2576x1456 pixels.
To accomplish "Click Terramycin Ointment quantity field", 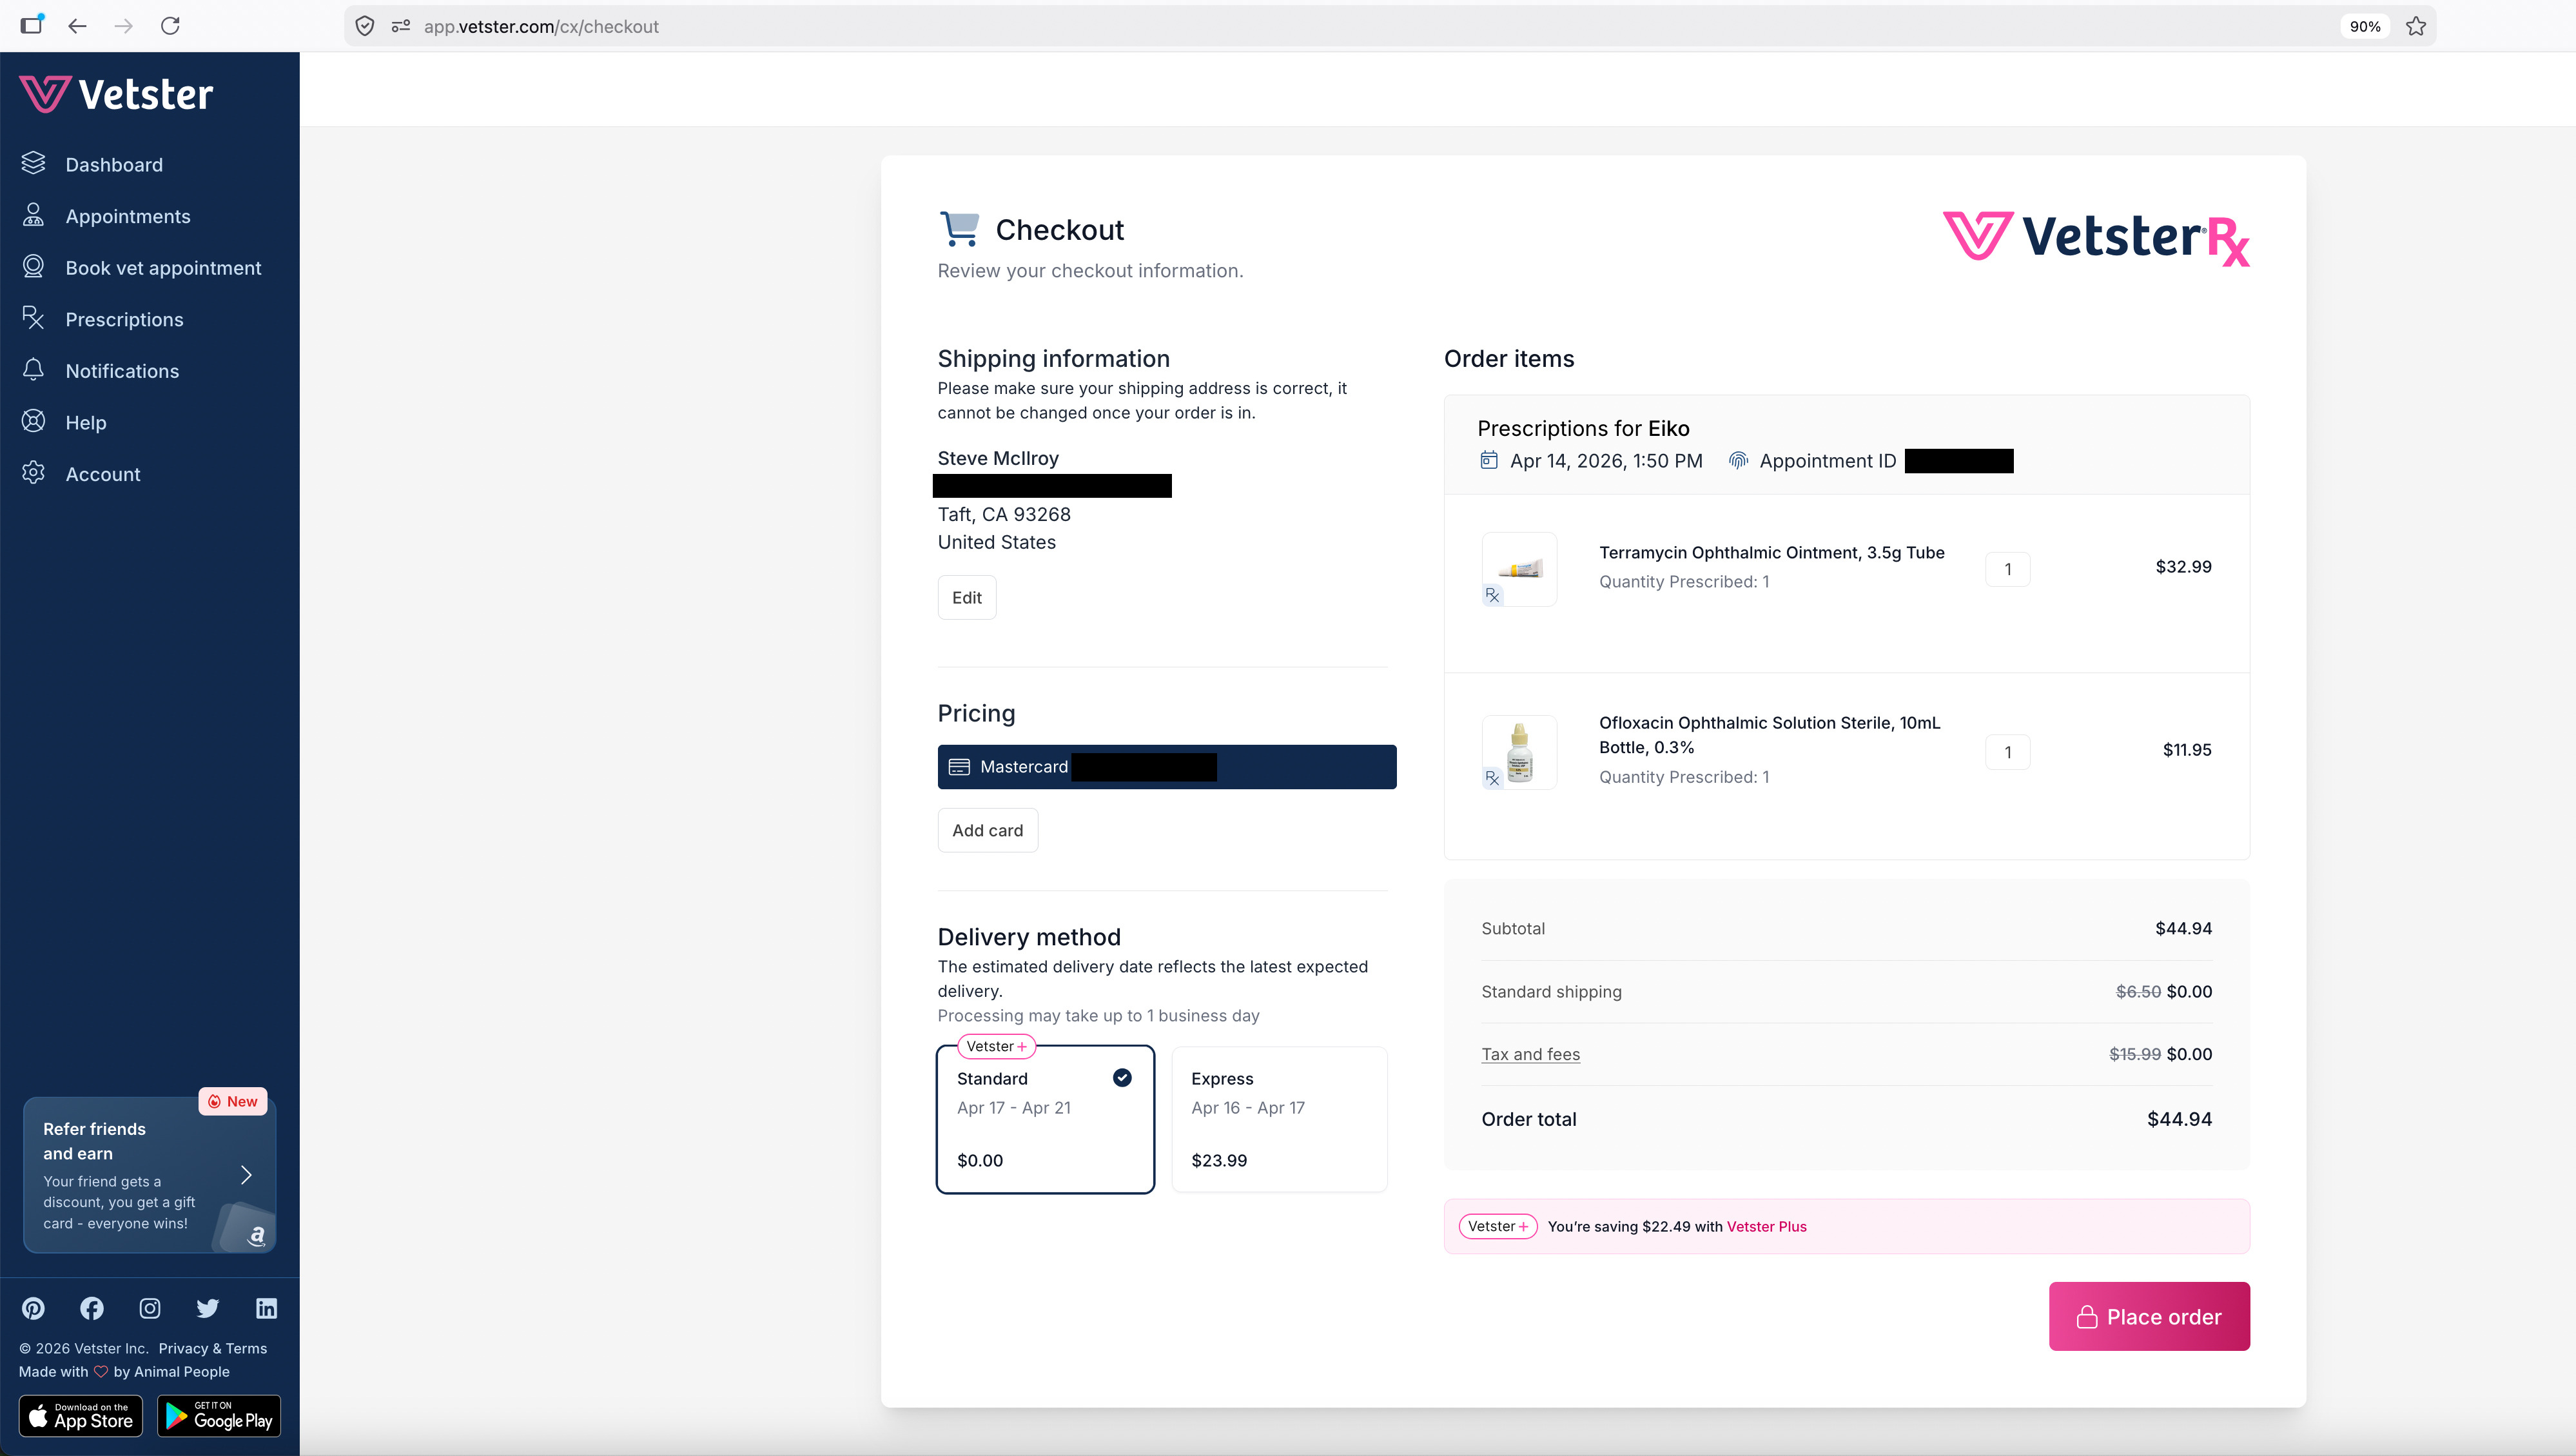I will tap(2007, 569).
